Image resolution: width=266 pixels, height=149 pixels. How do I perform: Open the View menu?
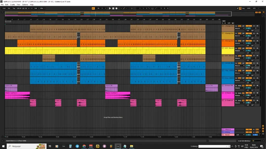(18, 5)
